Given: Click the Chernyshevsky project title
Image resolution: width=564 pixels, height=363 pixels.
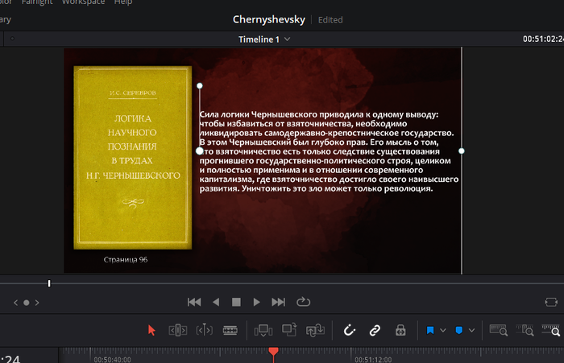Looking at the screenshot, I should (268, 19).
